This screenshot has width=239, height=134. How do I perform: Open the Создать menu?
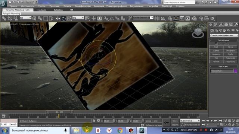coord(67,6)
